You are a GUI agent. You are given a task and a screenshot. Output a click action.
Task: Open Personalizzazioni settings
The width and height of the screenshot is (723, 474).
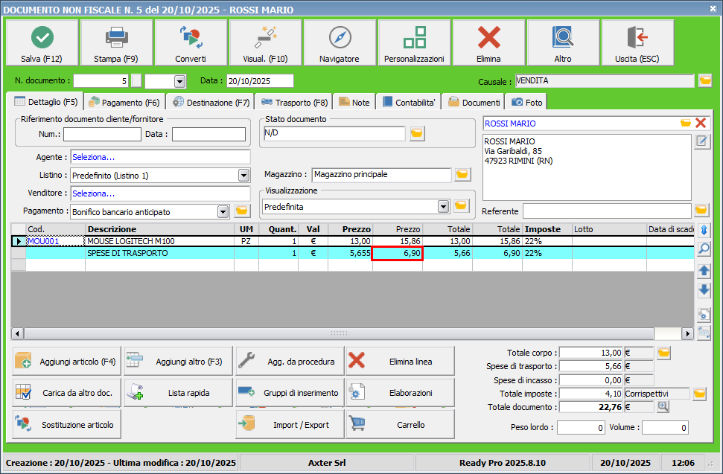pos(414,37)
